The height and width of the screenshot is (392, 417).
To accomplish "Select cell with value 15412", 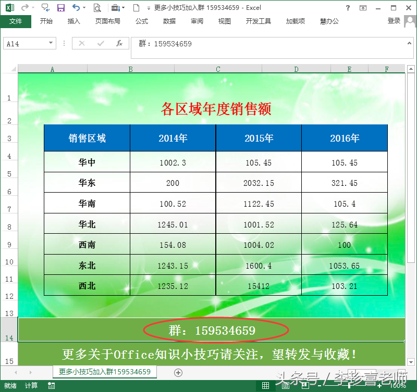I will tap(259, 285).
